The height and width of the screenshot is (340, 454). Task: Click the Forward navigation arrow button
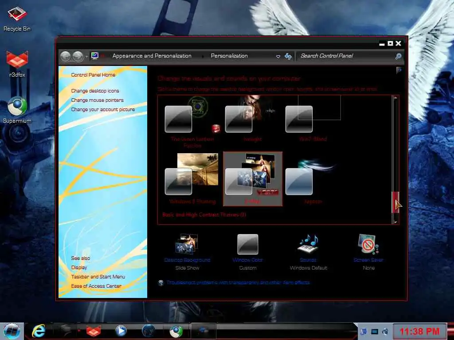pos(78,56)
